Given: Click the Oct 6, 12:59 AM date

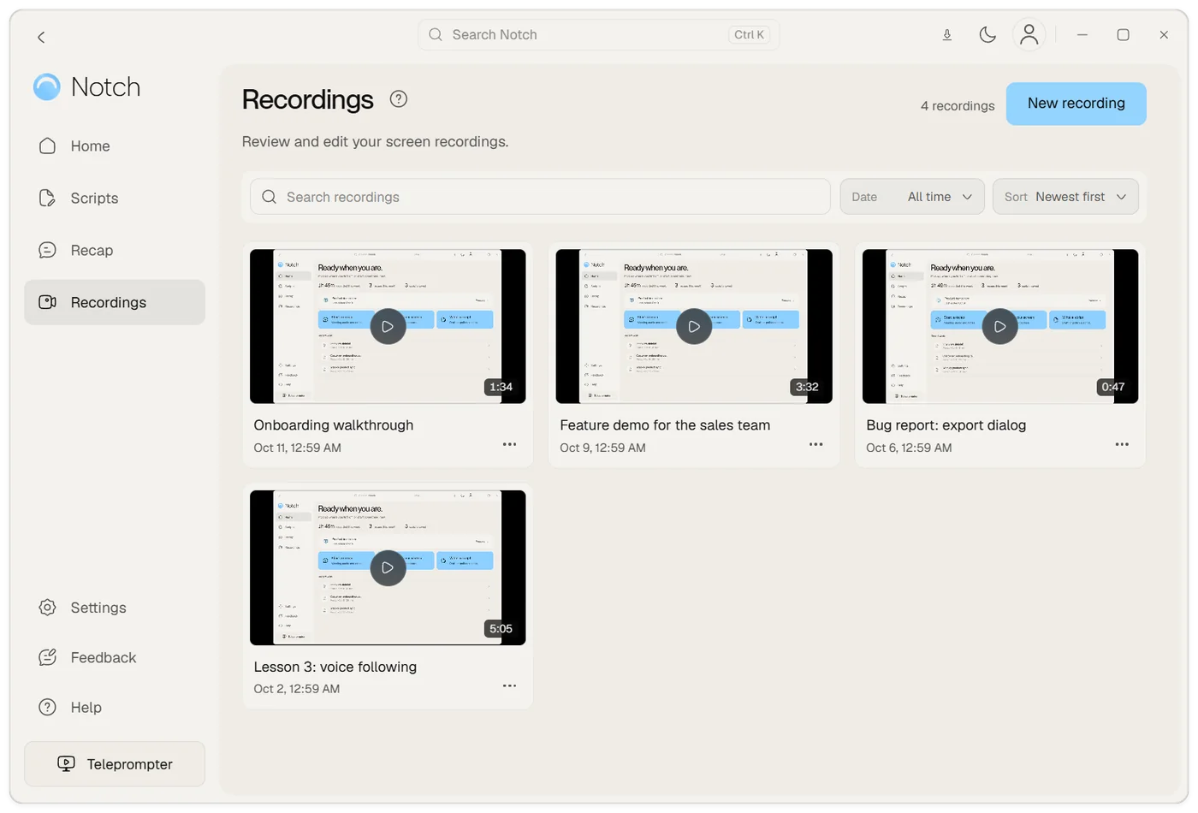Looking at the screenshot, I should coord(909,448).
